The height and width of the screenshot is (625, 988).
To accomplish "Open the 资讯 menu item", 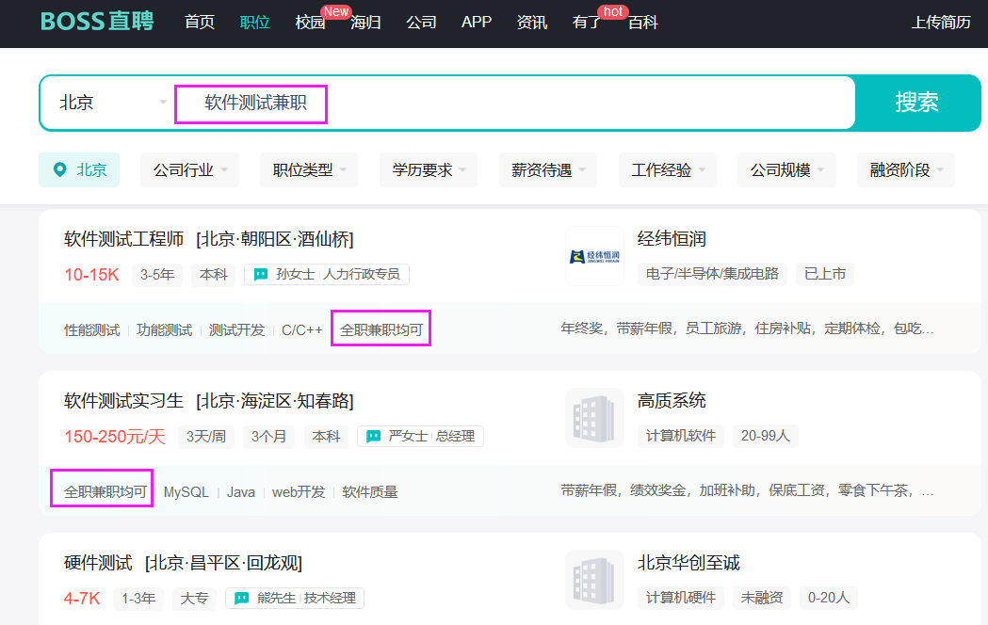I will click(x=532, y=23).
